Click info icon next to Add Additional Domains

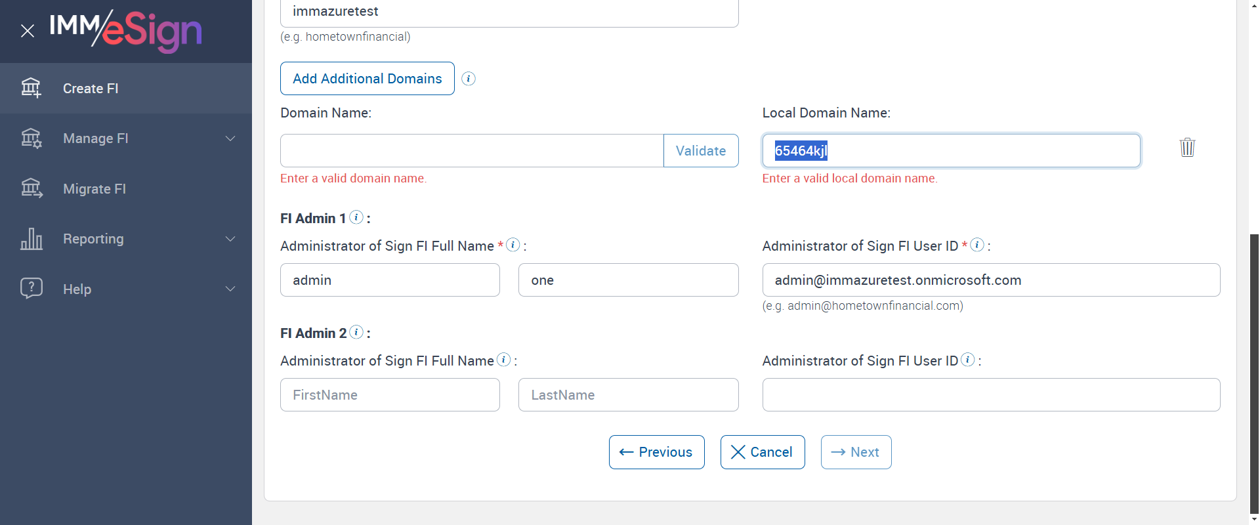coord(469,79)
